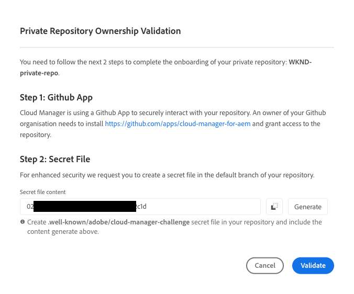Open the cloud-manager-for-aem GitHub app link

coord(178,123)
